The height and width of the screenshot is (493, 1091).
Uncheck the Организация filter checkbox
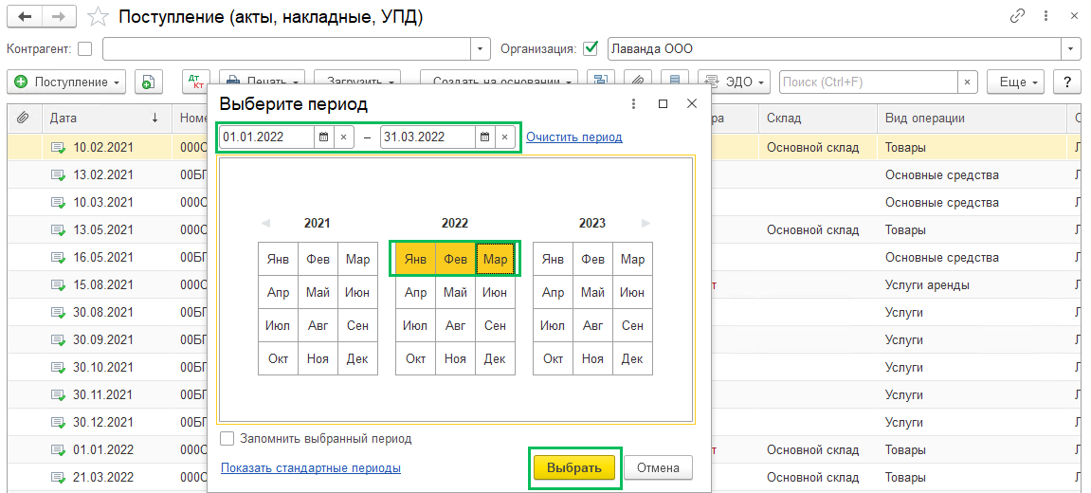(x=591, y=49)
